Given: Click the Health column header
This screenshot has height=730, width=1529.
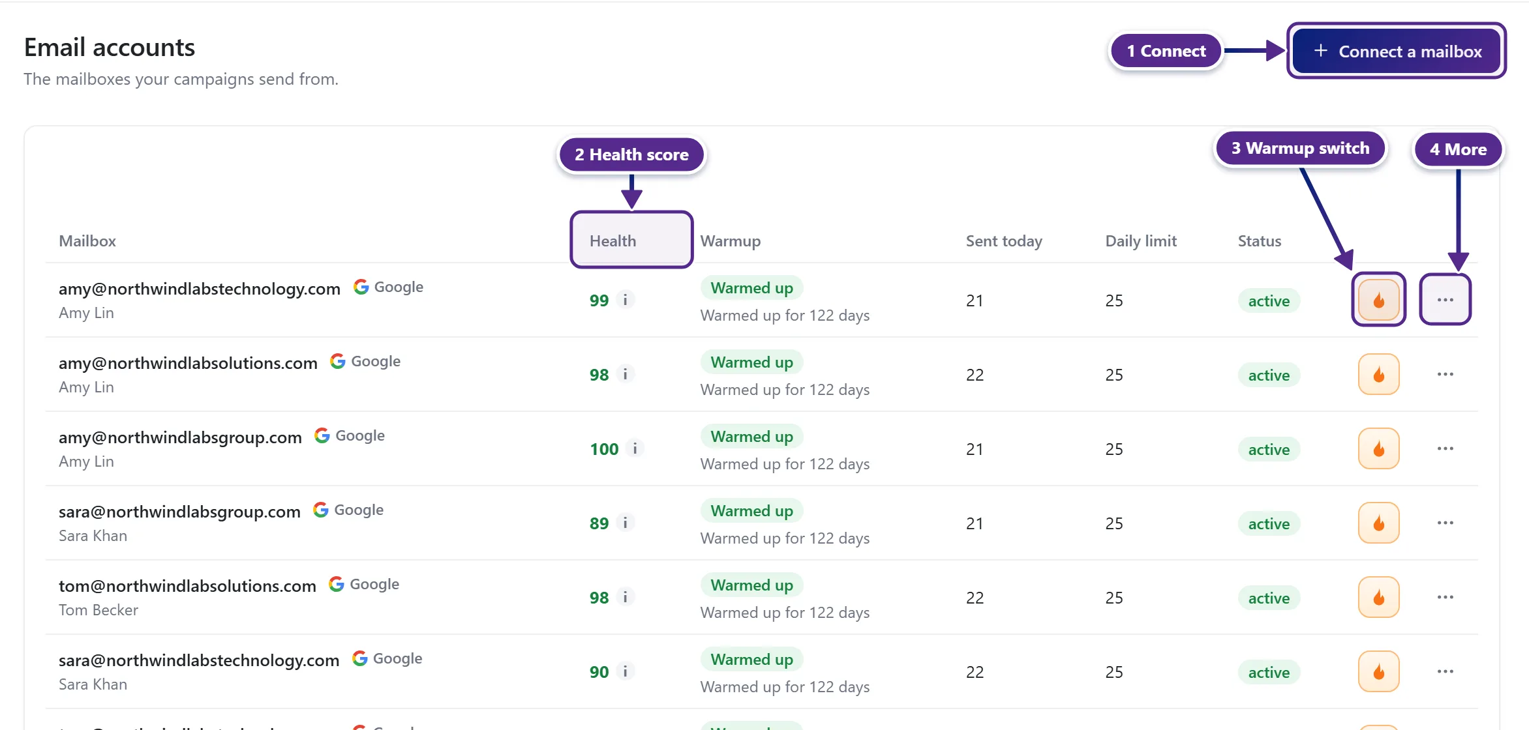Looking at the screenshot, I should 613,241.
